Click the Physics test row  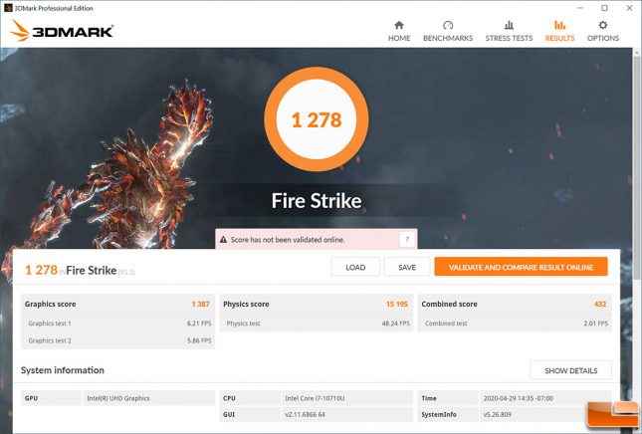tap(317, 324)
